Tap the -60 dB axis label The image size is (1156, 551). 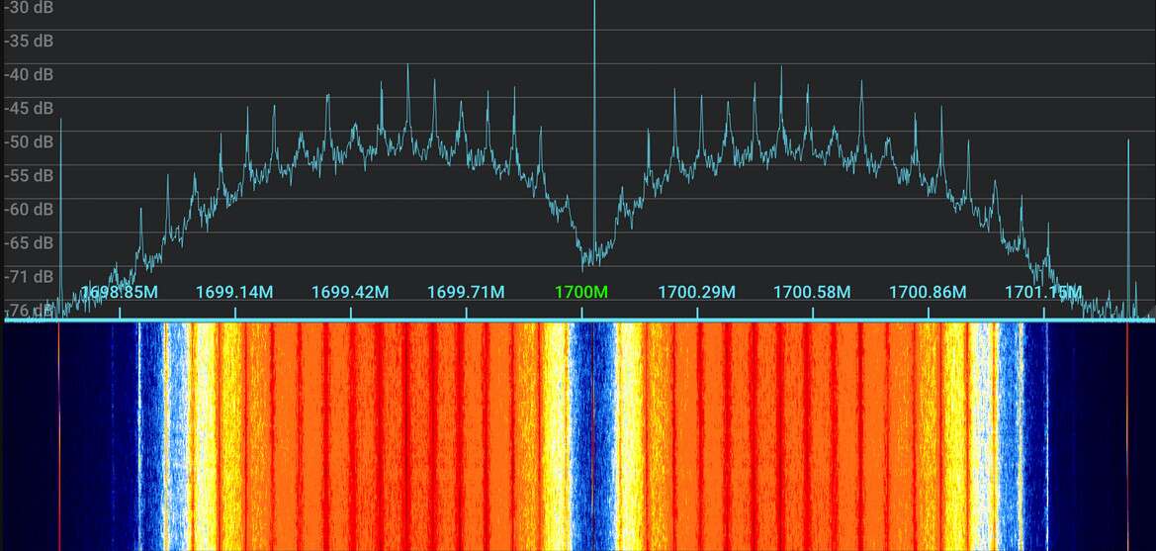click(x=29, y=210)
